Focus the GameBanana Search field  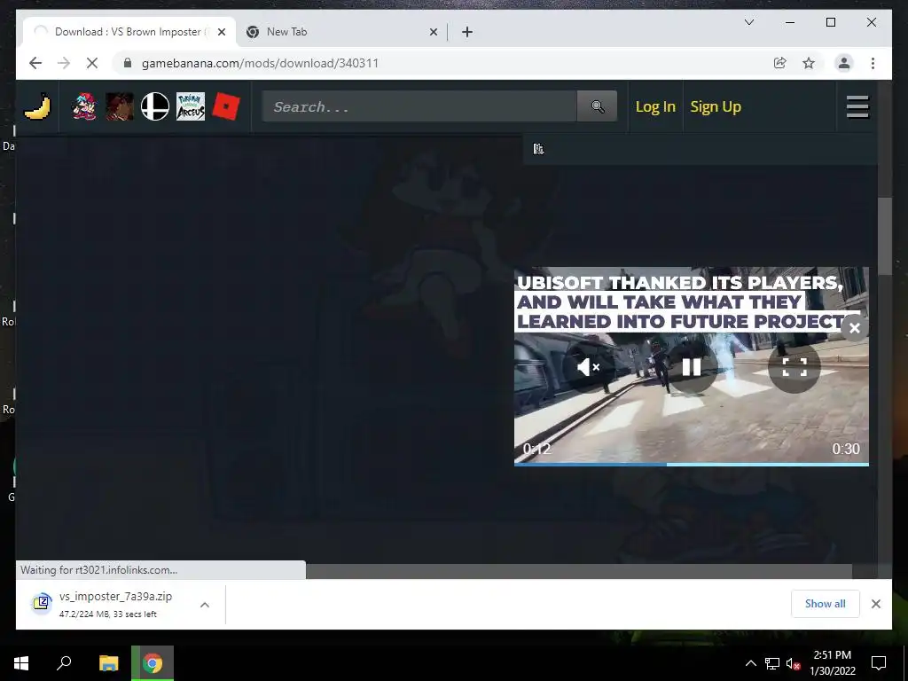click(x=419, y=106)
